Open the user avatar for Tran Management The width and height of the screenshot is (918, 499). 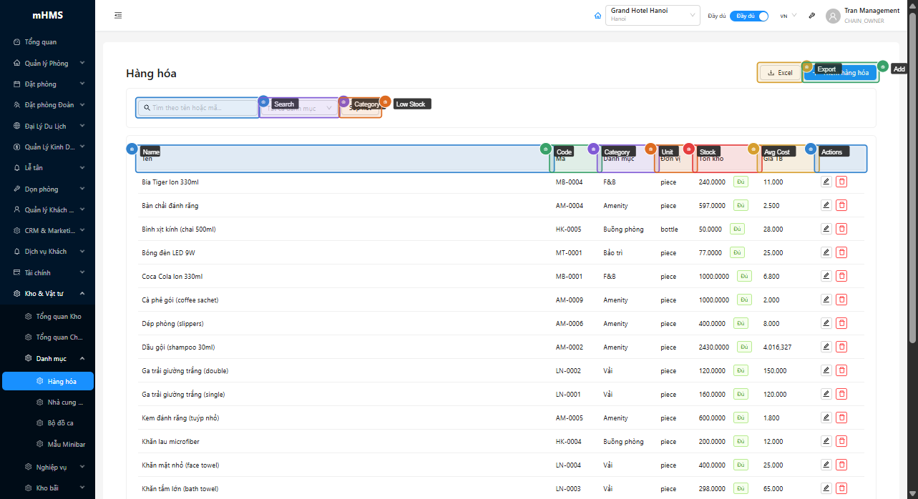click(833, 16)
